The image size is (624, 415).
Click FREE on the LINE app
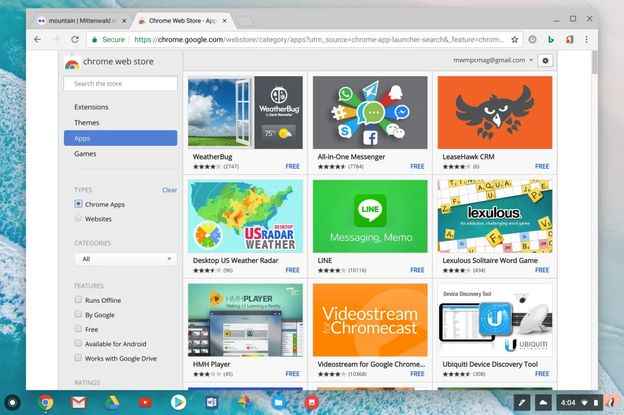pos(417,270)
